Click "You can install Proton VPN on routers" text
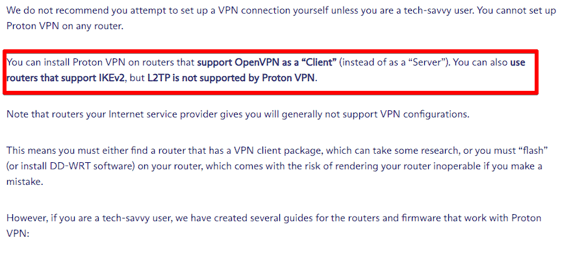 pyautogui.click(x=101, y=62)
